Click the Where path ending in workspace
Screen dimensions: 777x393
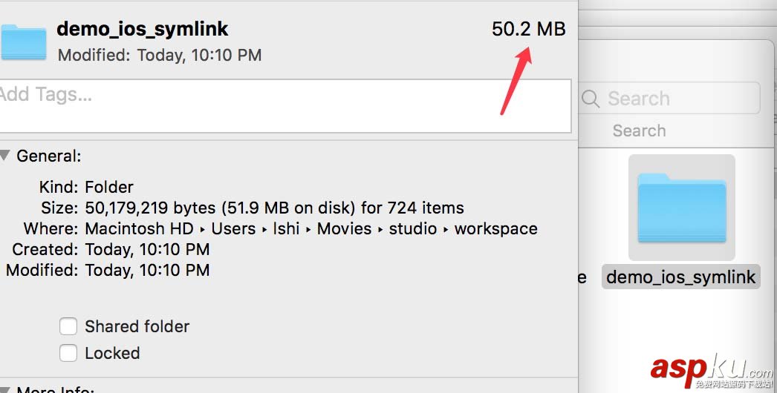(311, 228)
